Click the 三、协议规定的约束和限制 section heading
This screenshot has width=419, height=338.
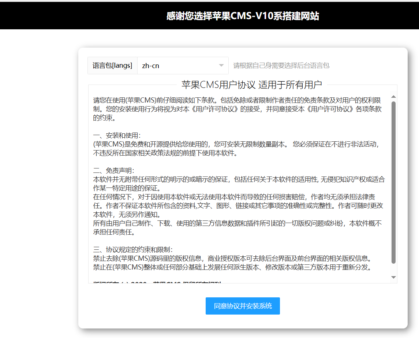(133, 250)
